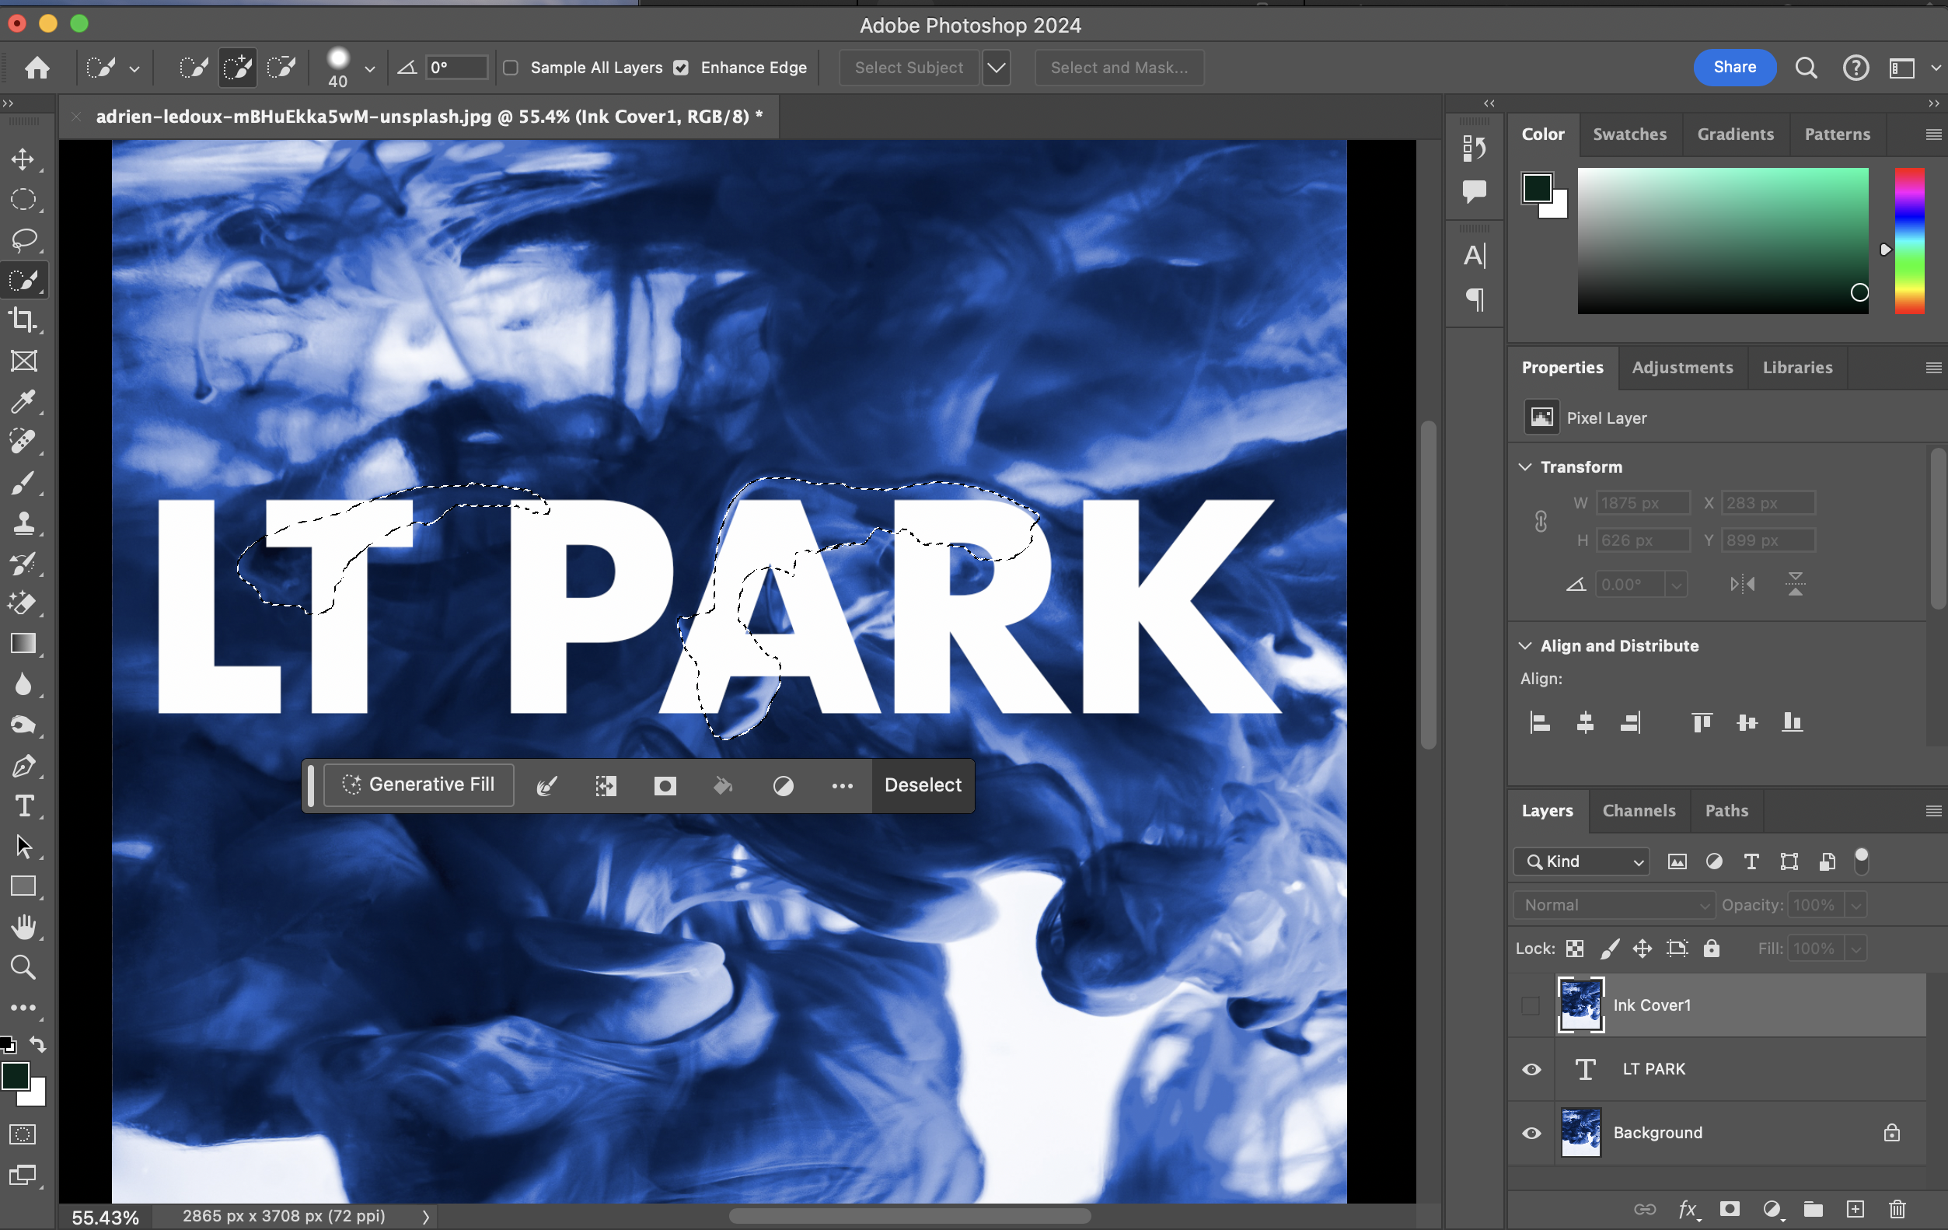The height and width of the screenshot is (1230, 1948).
Task: Add layer mask in Layers panel
Action: click(x=1730, y=1209)
